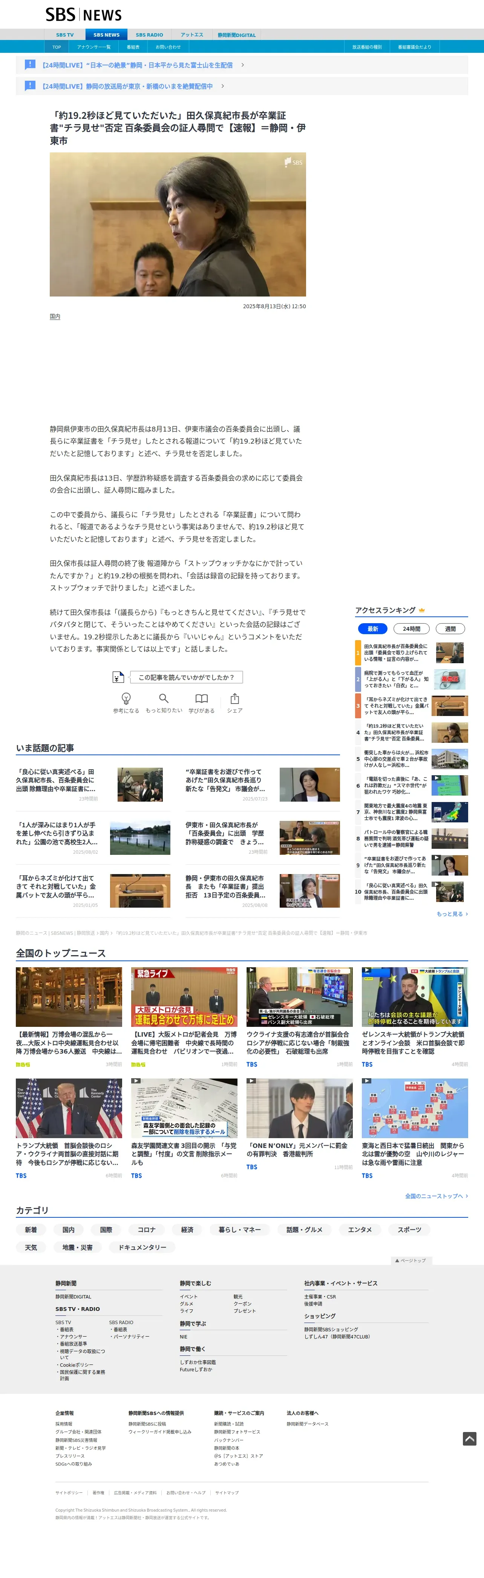Play 東海と西日本で猛暑日 weather video

click(415, 1108)
